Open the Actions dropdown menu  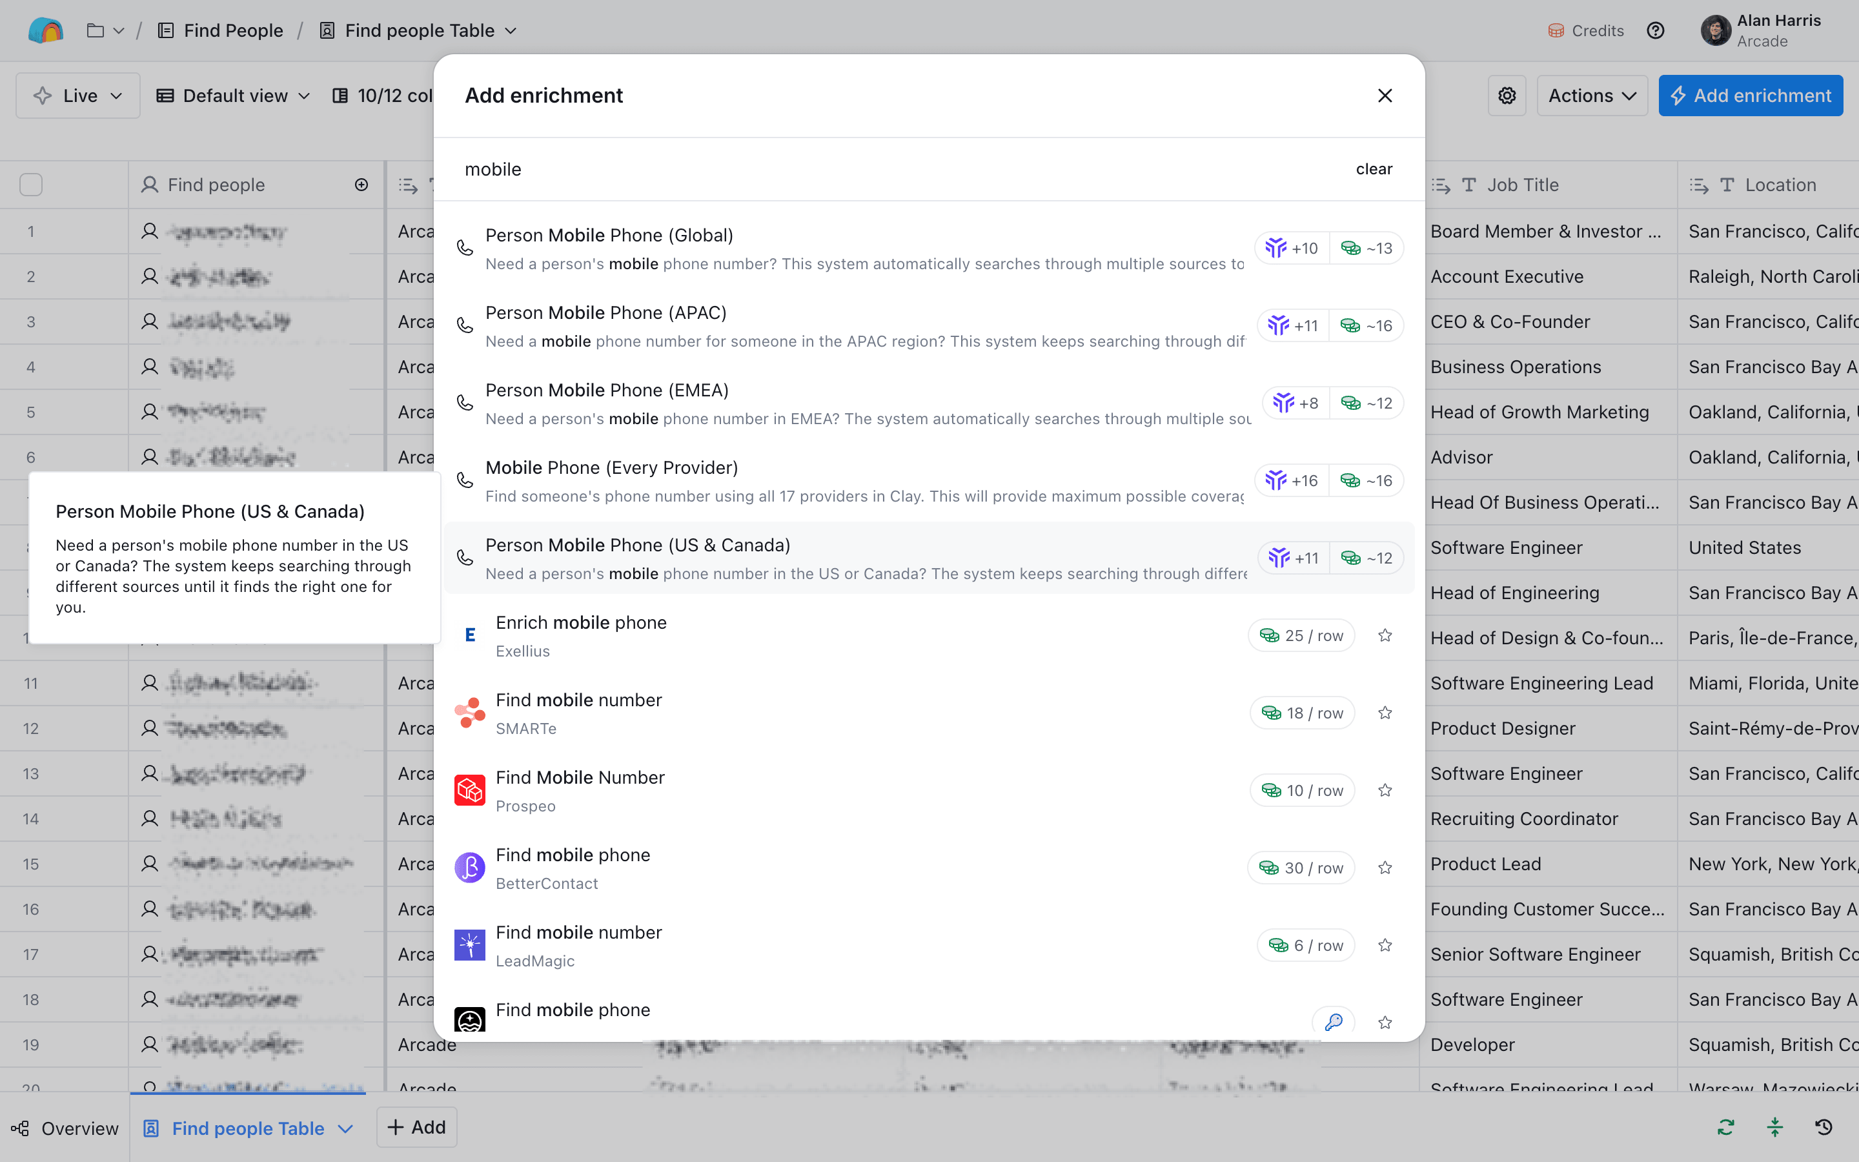(x=1592, y=96)
